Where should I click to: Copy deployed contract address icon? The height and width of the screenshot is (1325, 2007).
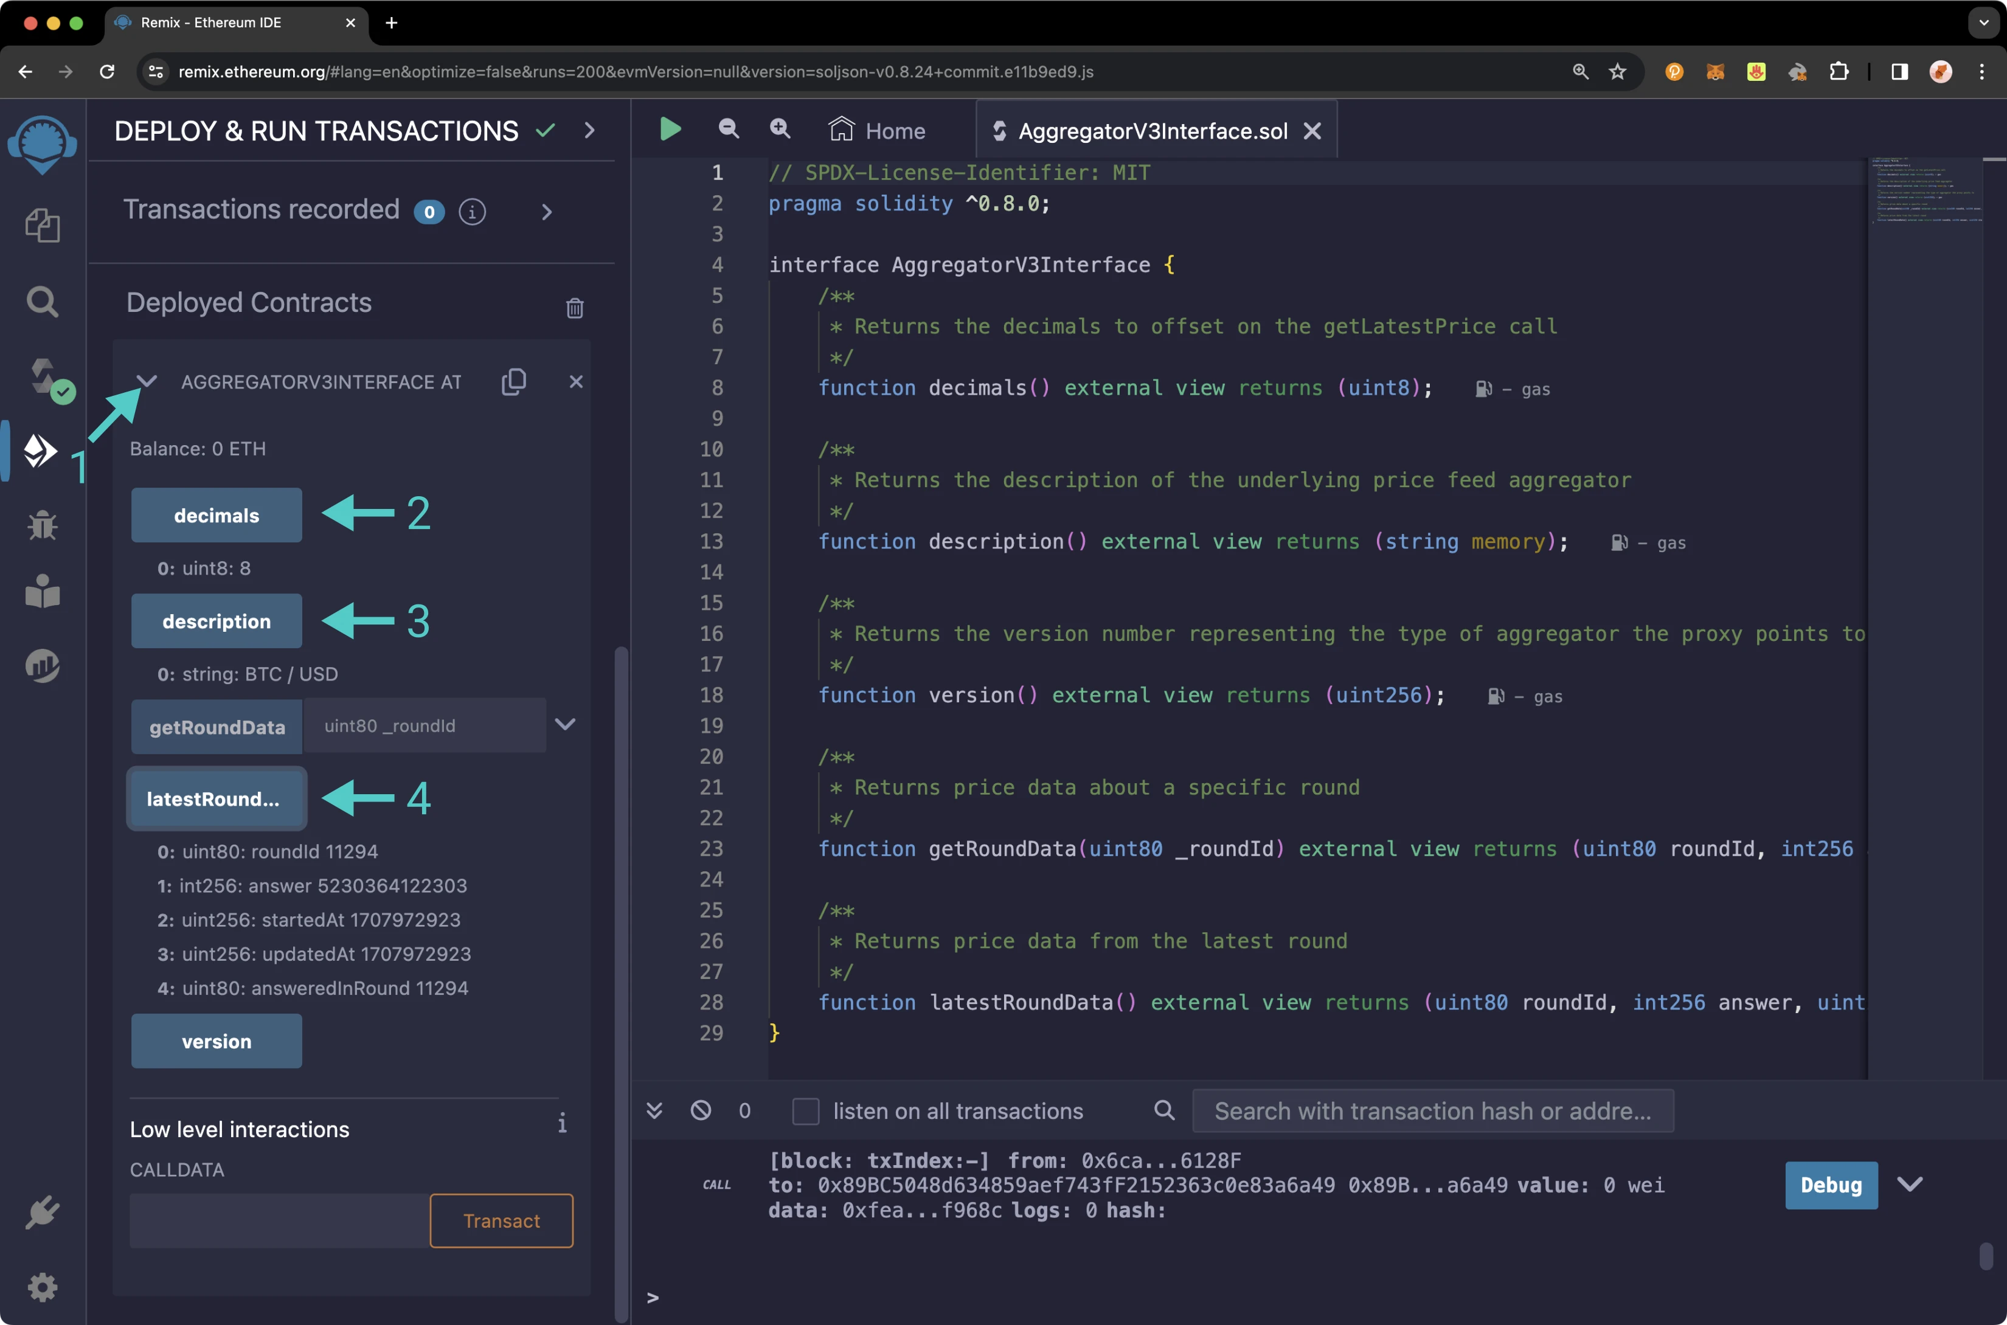514,382
